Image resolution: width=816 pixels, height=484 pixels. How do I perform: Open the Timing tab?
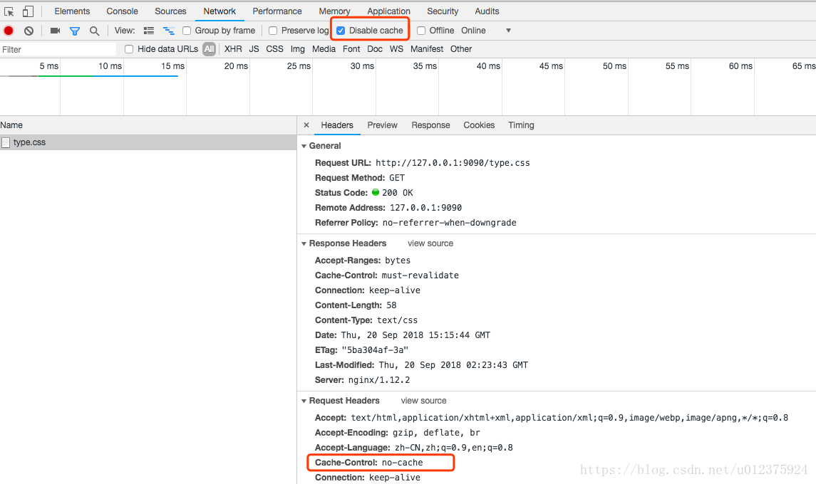521,125
